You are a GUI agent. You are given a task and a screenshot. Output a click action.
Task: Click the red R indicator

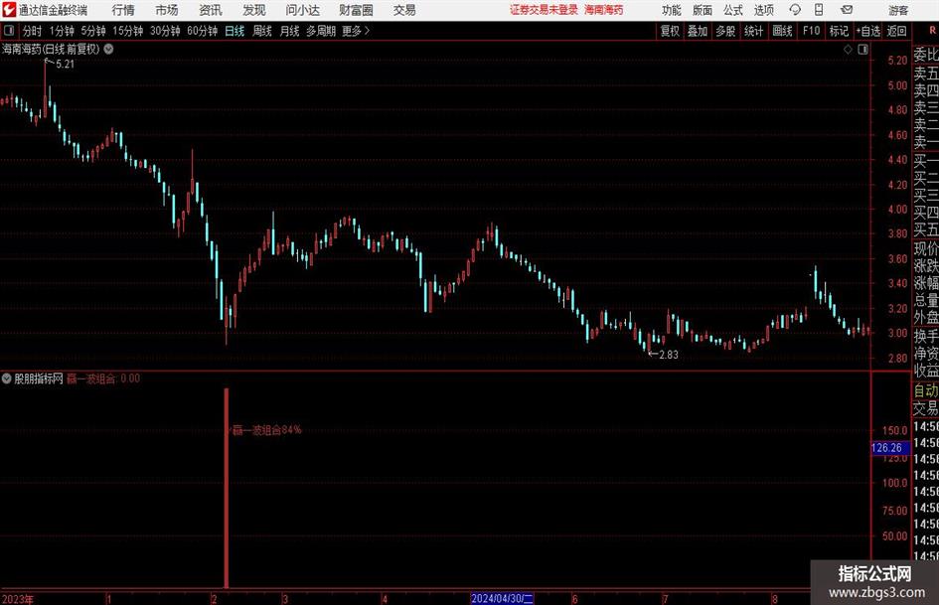click(932, 31)
